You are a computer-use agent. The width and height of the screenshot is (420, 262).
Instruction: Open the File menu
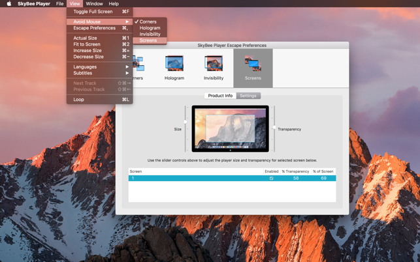(59, 3)
